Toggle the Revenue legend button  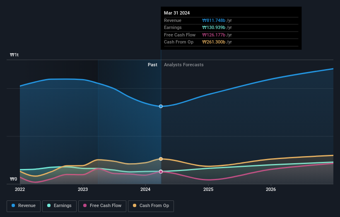point(24,206)
